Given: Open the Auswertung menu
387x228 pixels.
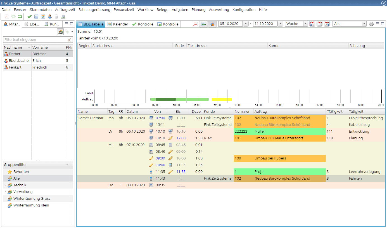Looking at the screenshot, I should [219, 10].
